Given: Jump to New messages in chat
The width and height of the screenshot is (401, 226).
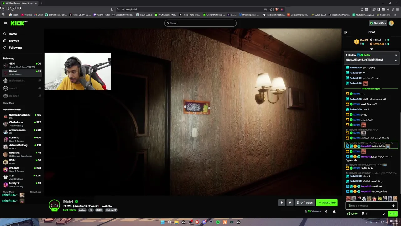Looking at the screenshot, I should coord(371,89).
